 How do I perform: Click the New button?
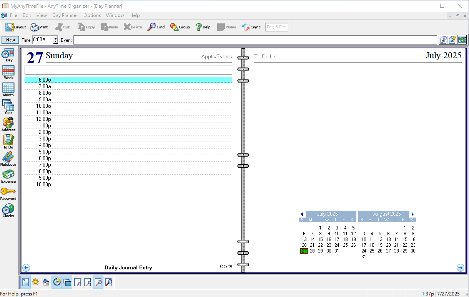pyautogui.click(x=10, y=40)
